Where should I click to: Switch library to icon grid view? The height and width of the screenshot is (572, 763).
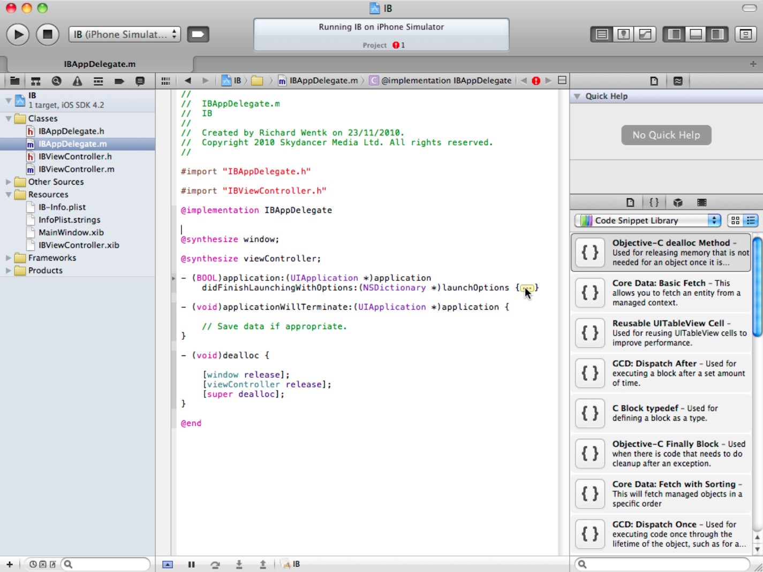tap(735, 220)
